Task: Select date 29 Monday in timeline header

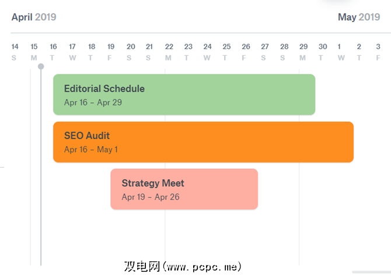Action: pyautogui.click(x=303, y=51)
